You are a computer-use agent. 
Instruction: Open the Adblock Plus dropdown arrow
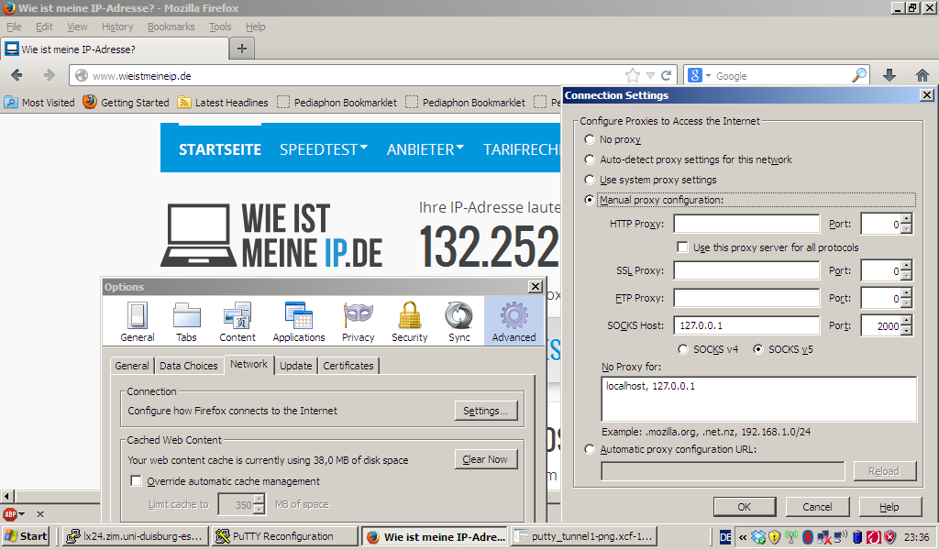click(x=22, y=514)
